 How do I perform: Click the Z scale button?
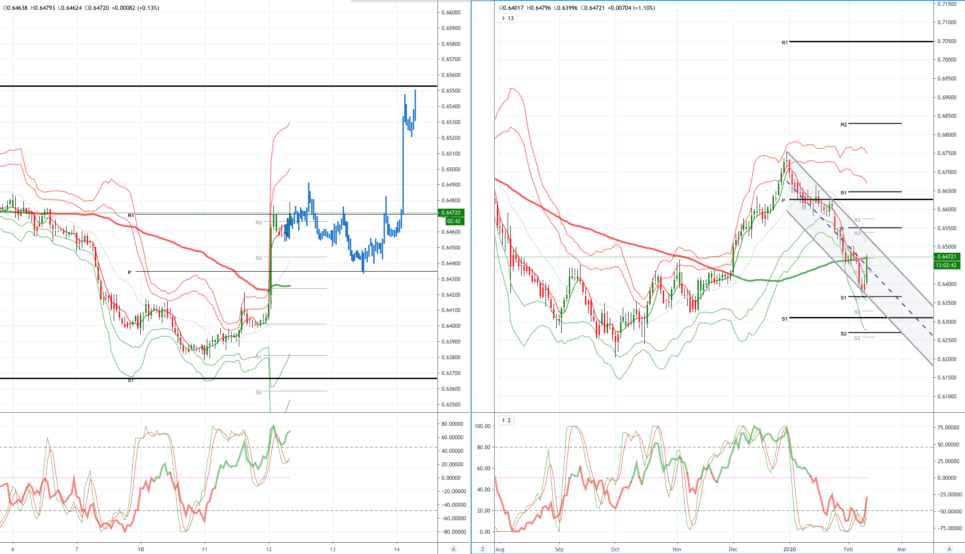click(483, 549)
